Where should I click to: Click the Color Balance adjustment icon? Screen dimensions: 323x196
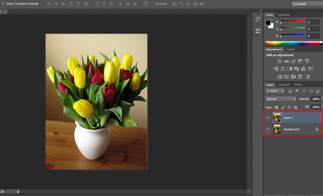[x=282, y=69]
